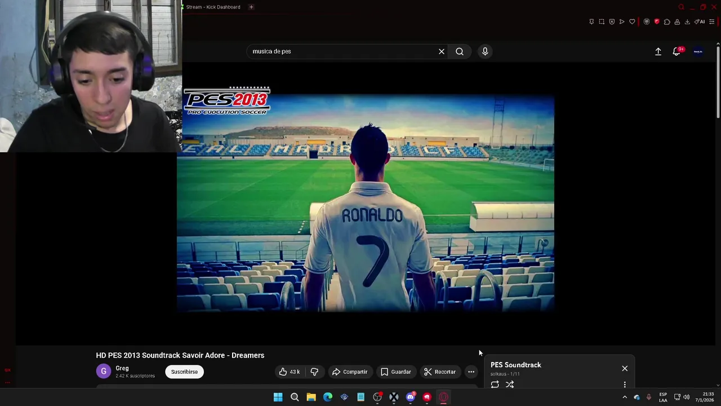Close the PES Soundtrack playlist panel
The image size is (721, 406).
pos(625,368)
